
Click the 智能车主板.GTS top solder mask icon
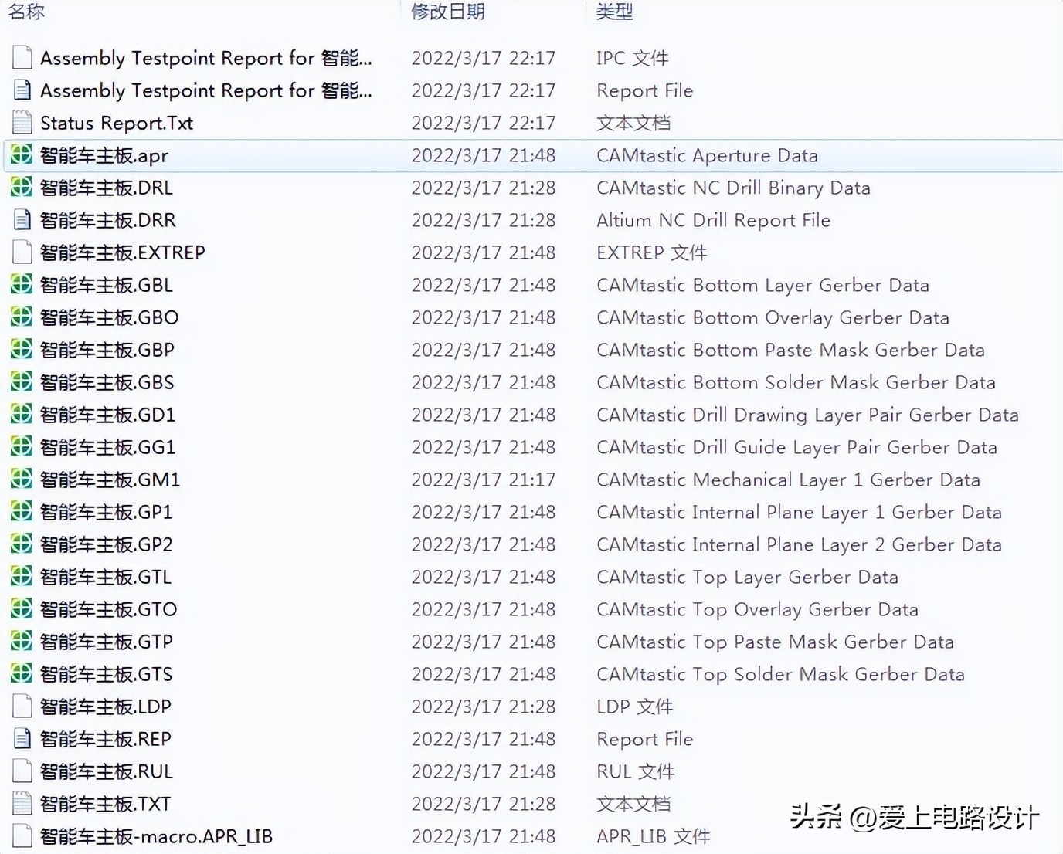(22, 674)
